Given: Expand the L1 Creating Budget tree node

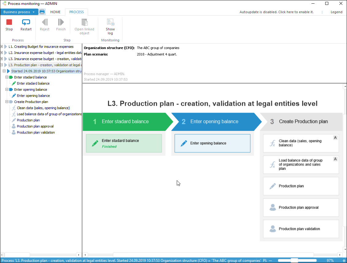Looking at the screenshot, I should 2,47.
